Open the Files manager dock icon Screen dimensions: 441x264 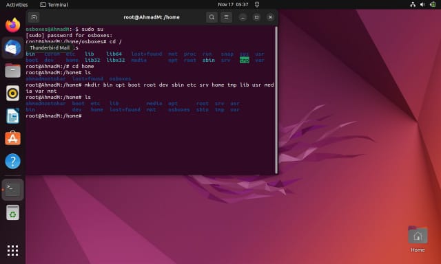[x=12, y=70]
